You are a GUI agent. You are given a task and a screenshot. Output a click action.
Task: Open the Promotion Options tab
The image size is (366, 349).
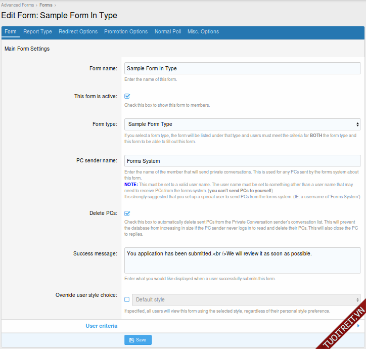tap(126, 31)
